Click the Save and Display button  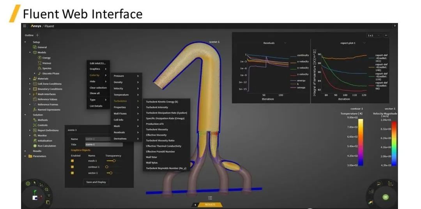[x=96, y=182]
